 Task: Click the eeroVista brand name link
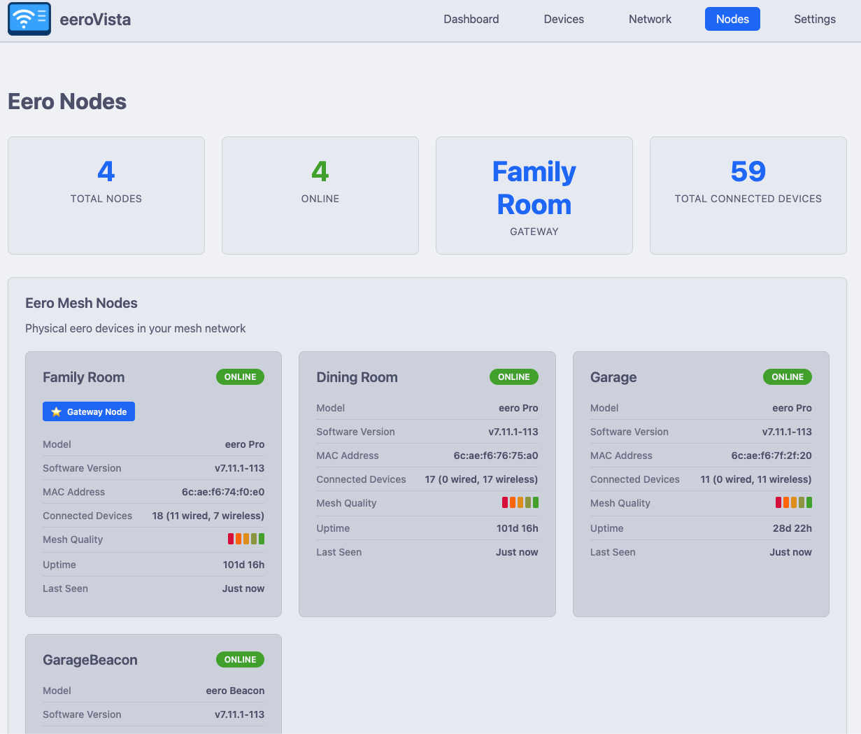pyautogui.click(x=95, y=20)
